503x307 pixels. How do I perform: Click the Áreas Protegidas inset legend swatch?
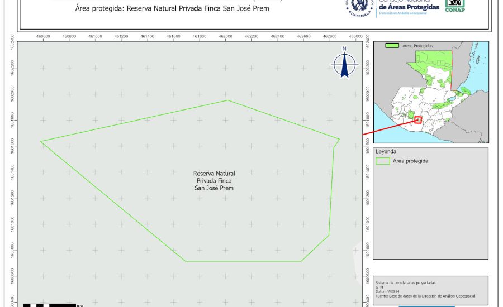[x=393, y=45]
